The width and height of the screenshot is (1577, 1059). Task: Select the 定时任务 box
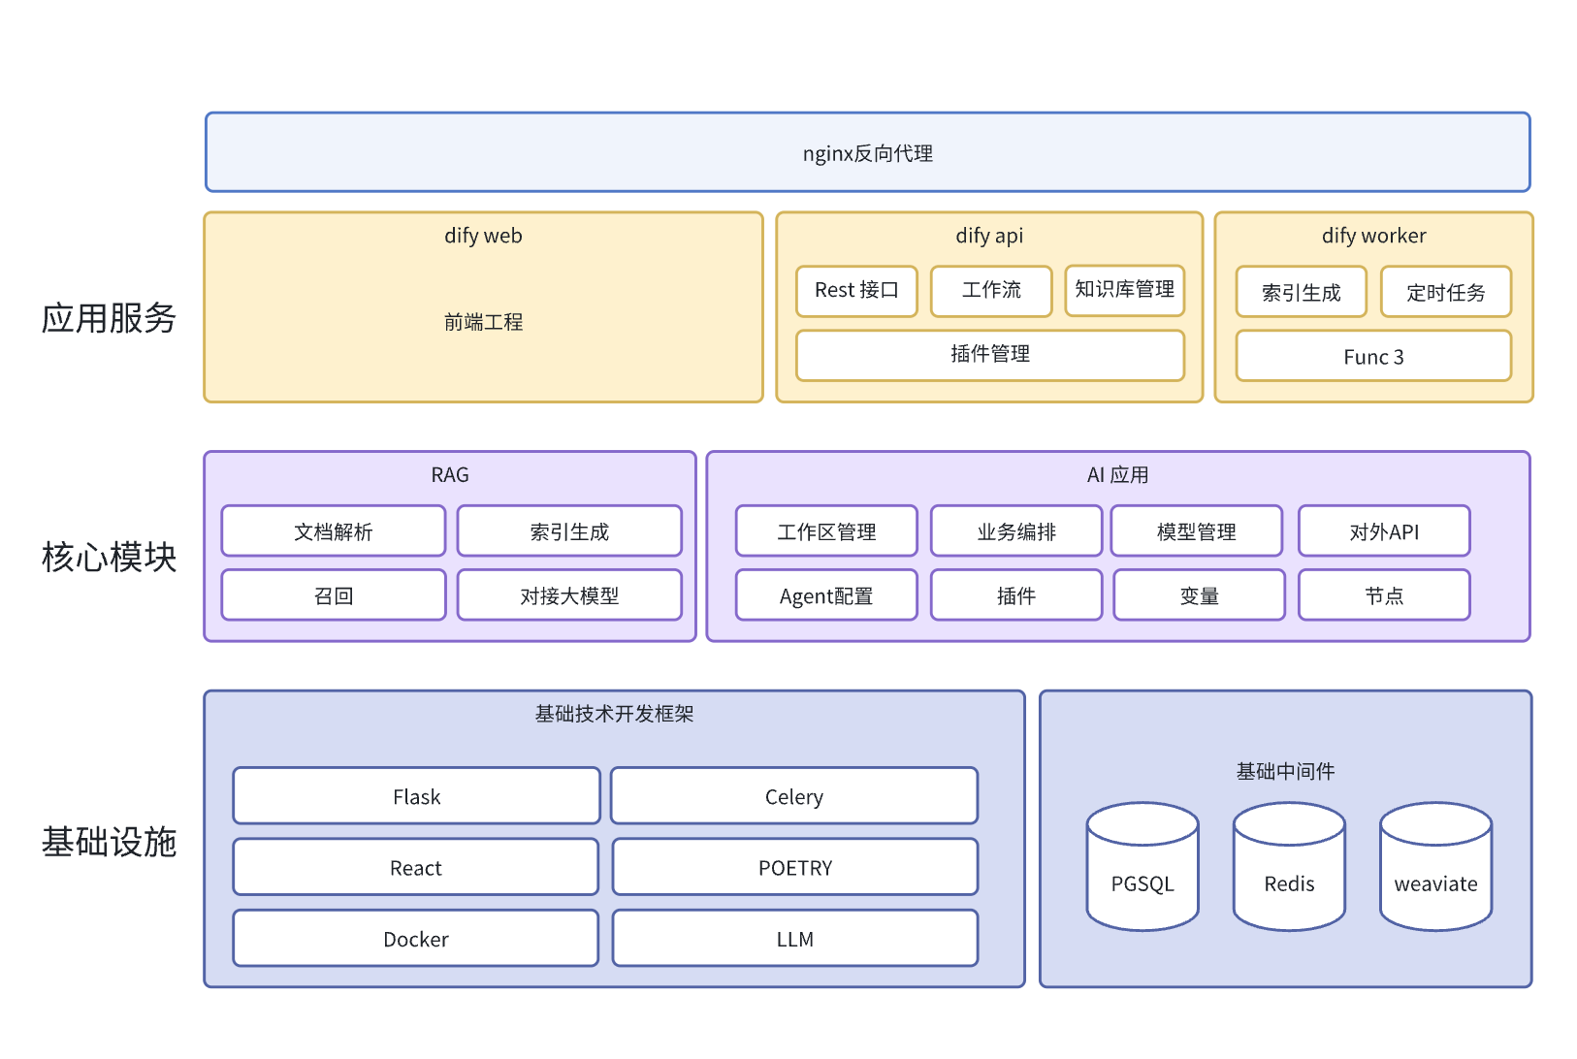pos(1446,292)
